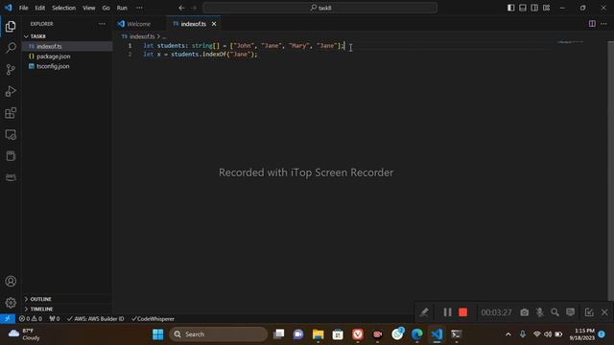Close the indexof.ts editor tab
Image resolution: width=614 pixels, height=345 pixels.
(x=214, y=24)
